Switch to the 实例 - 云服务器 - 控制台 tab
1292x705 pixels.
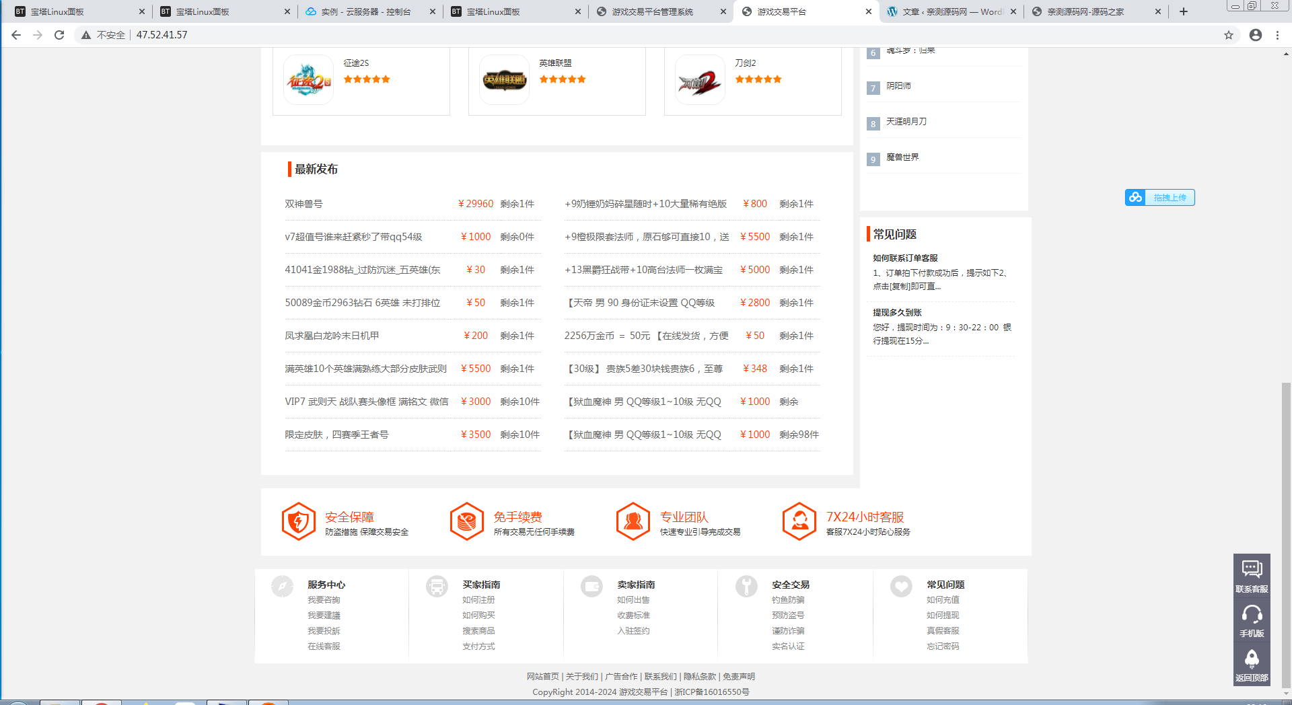(370, 11)
